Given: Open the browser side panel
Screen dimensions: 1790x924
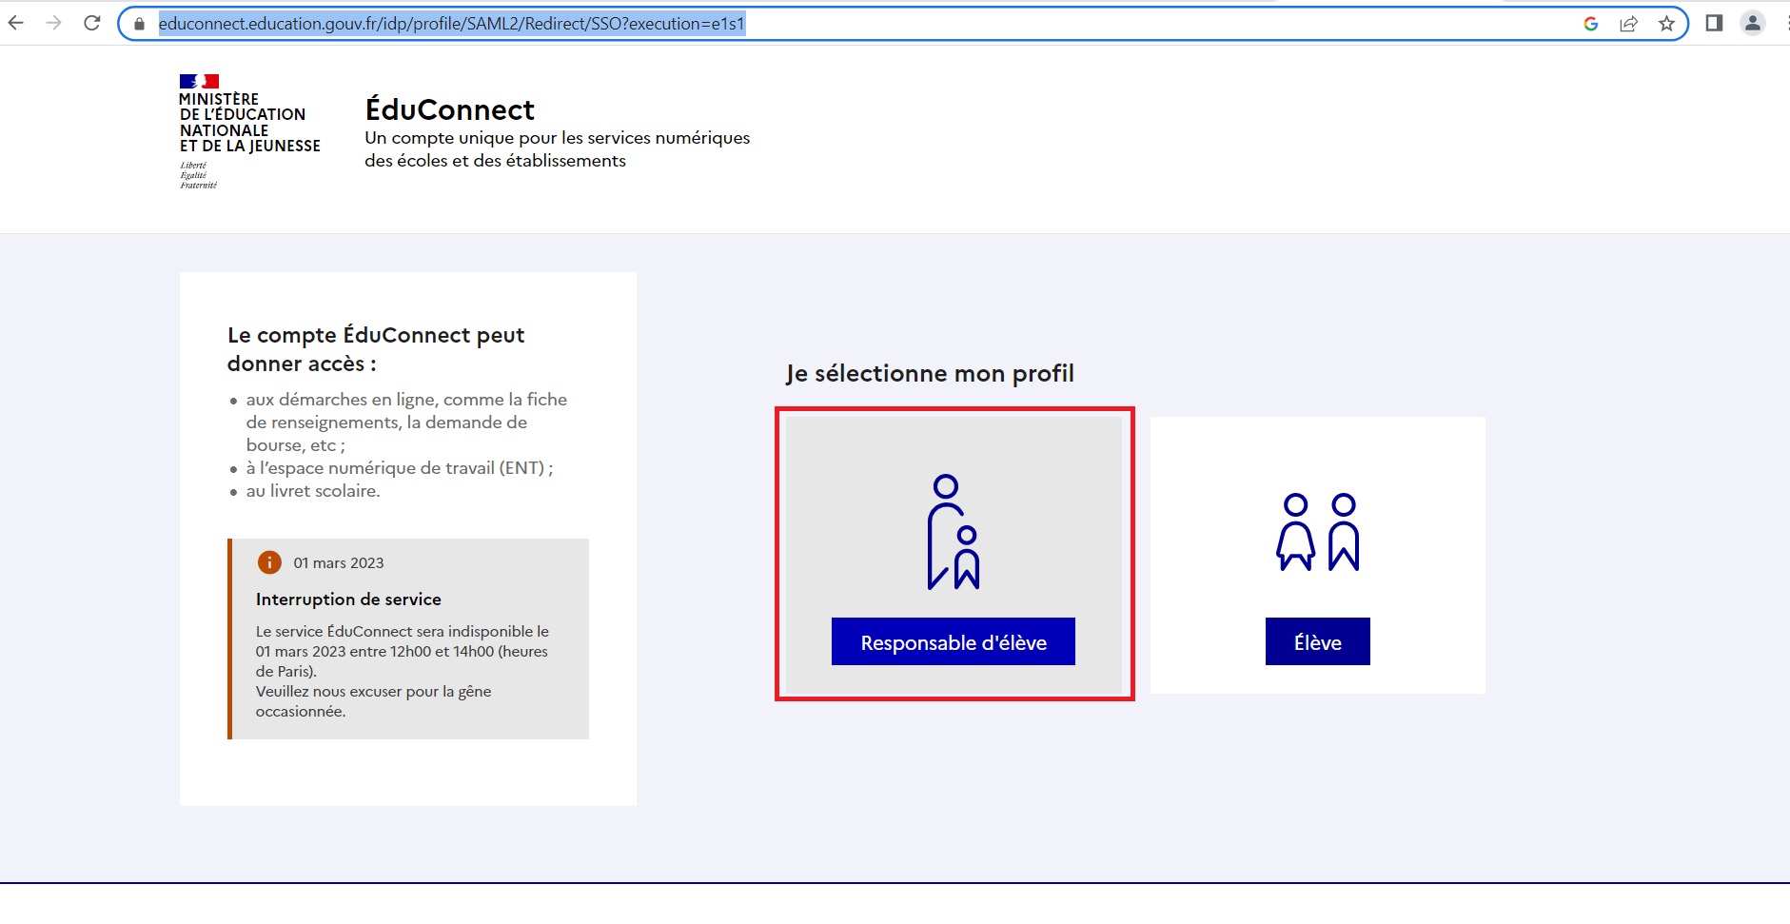Looking at the screenshot, I should click(x=1714, y=24).
